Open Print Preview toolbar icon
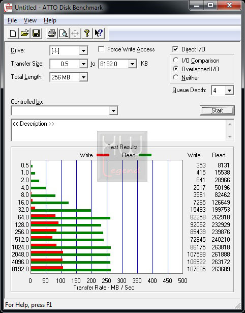The width and height of the screenshot is (245, 313). pyautogui.click(x=64, y=34)
